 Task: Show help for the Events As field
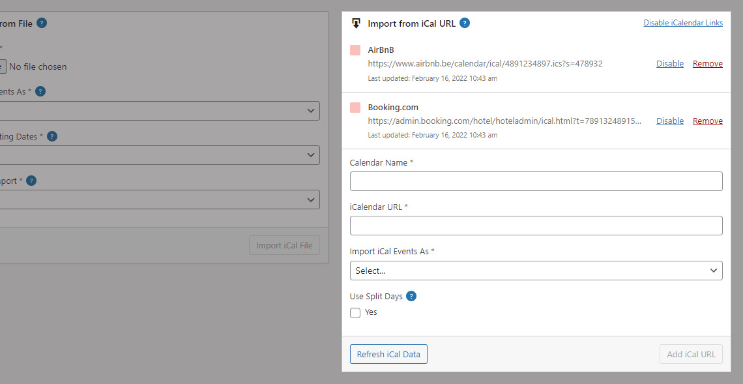tap(40, 91)
